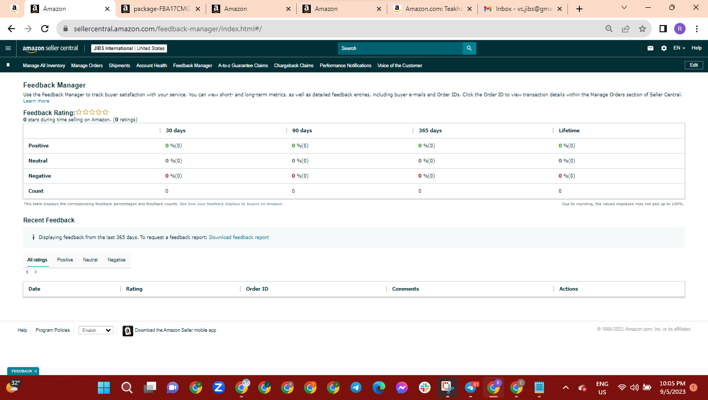This screenshot has height=400, width=708.
Task: Open Manage Orders in navigation bar
Action: click(87, 66)
